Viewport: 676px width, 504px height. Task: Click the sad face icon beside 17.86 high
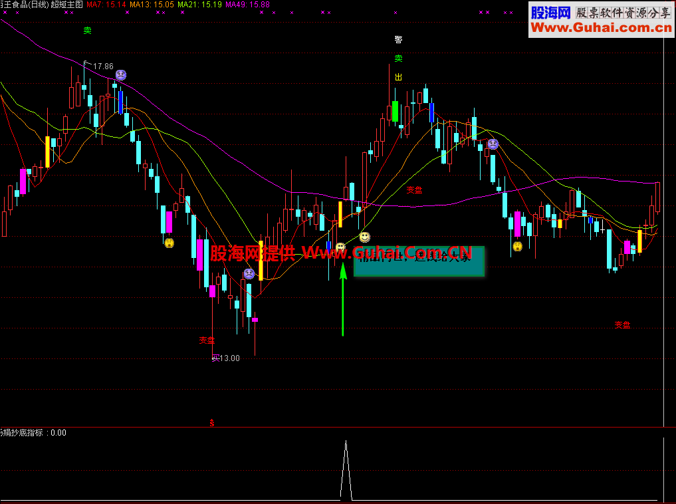point(121,75)
